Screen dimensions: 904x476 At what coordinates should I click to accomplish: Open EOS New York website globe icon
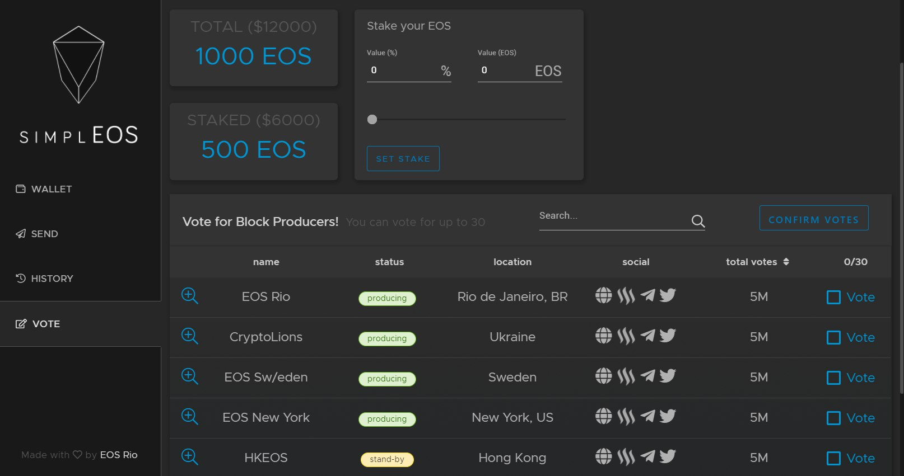(603, 416)
